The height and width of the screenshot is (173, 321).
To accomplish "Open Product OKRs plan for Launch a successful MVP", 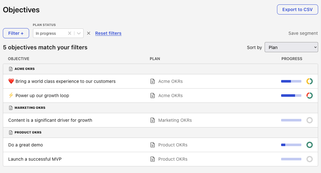I will [x=173, y=159].
